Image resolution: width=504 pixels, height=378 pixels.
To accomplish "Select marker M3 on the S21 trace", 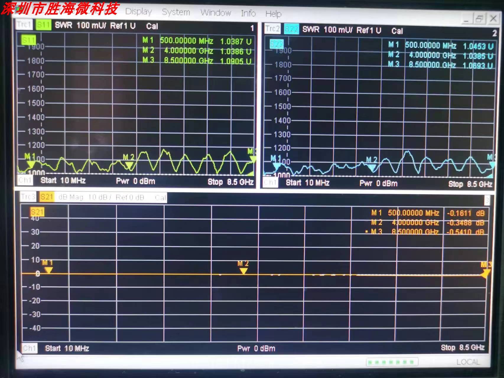I will (485, 270).
